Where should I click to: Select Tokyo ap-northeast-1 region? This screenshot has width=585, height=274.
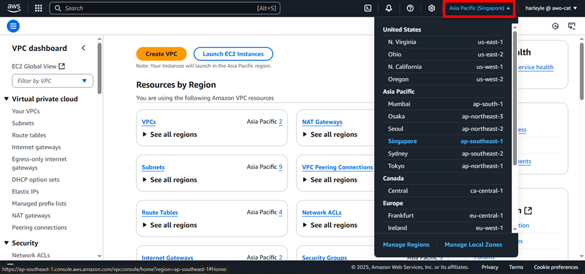click(x=443, y=166)
